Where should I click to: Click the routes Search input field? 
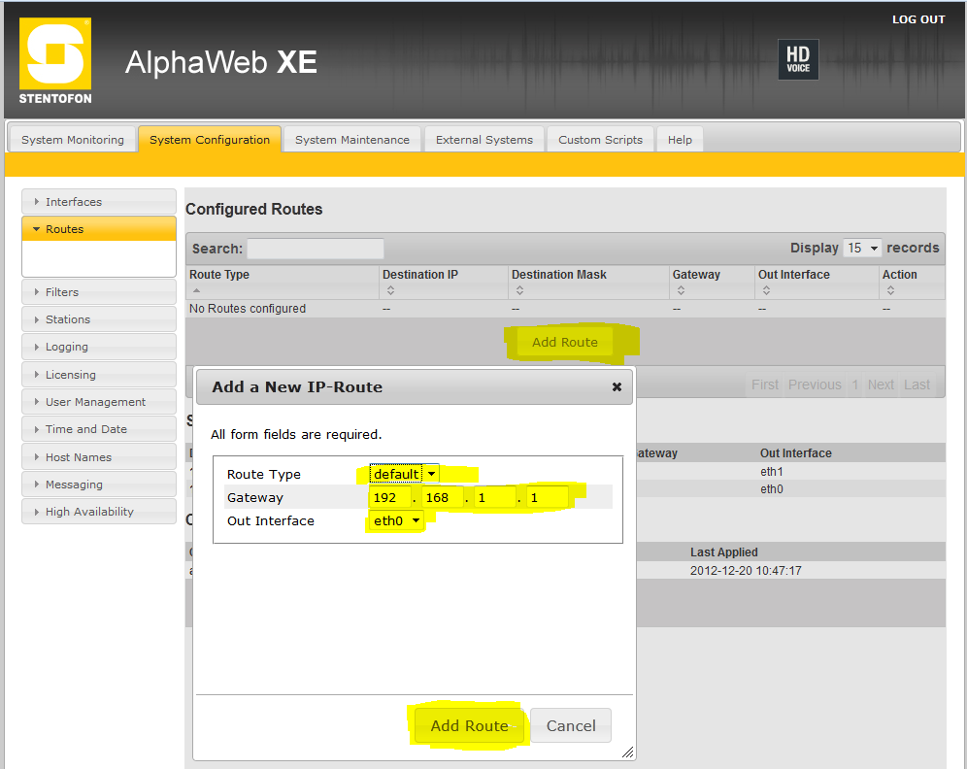pyautogui.click(x=316, y=249)
